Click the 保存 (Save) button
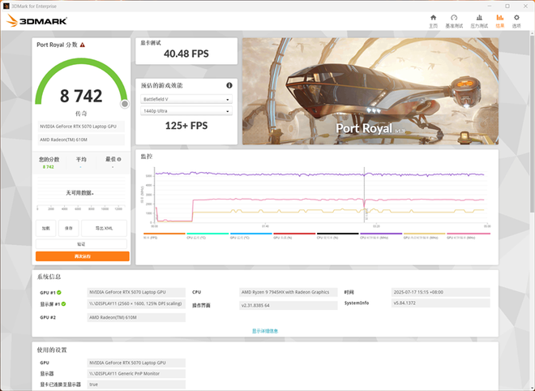The width and height of the screenshot is (535, 391). 69,228
